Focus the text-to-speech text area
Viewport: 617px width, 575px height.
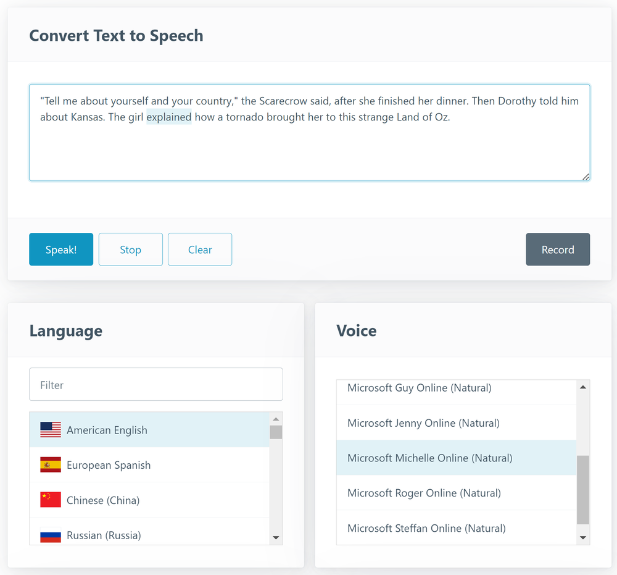[309, 133]
